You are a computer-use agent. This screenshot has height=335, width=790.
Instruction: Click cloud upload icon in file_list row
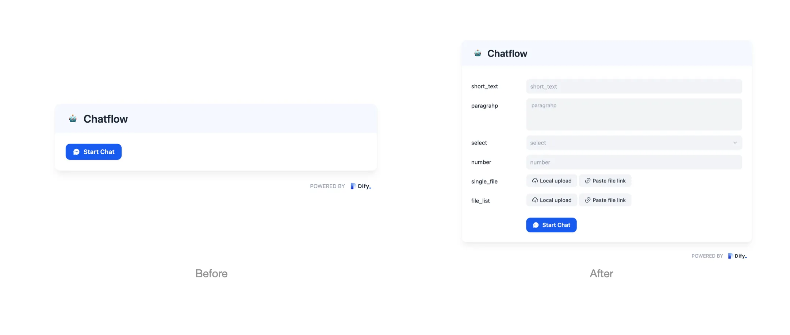pos(535,200)
